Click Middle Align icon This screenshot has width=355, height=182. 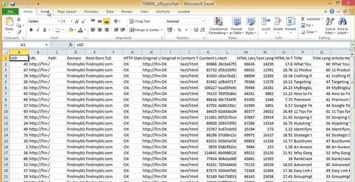[100, 21]
